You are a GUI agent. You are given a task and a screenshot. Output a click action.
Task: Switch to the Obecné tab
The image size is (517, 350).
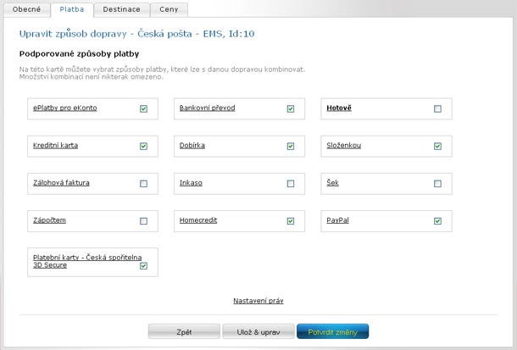[x=27, y=9]
